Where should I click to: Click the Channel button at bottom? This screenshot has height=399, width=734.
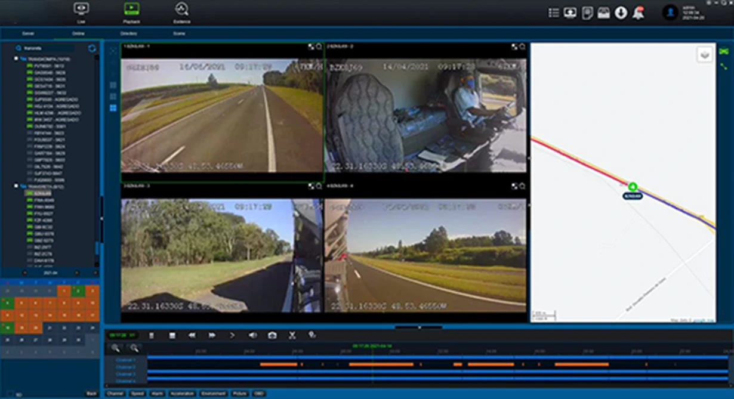pyautogui.click(x=115, y=394)
